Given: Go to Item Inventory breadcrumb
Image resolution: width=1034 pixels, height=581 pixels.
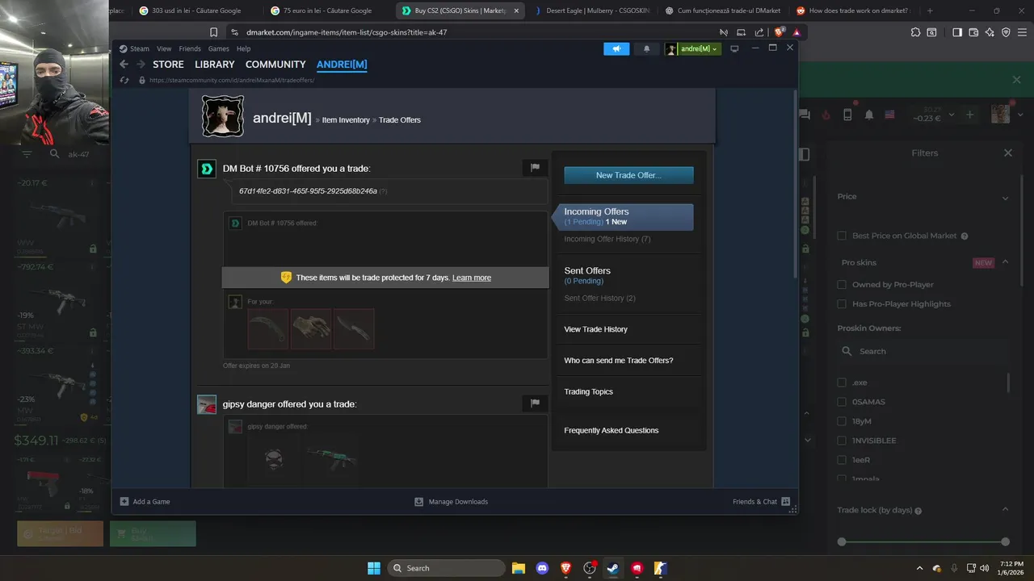Looking at the screenshot, I should (x=346, y=120).
